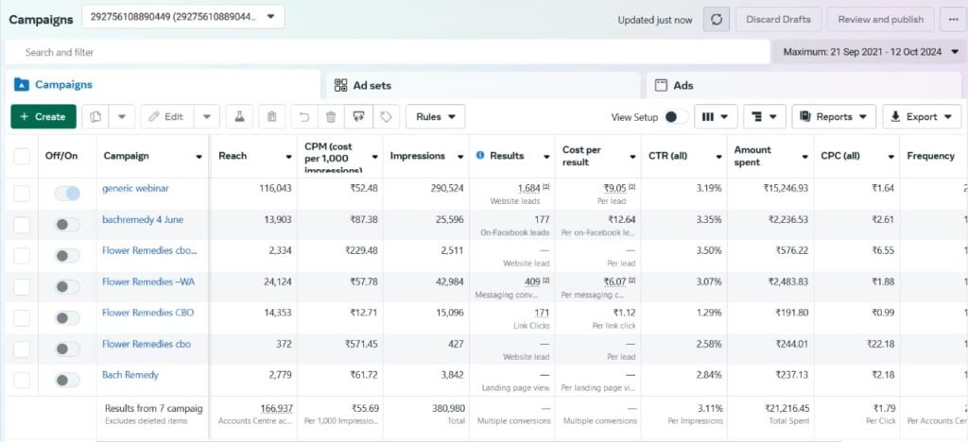Click the refresh icon next to Updated just now
The image size is (968, 442).
click(716, 20)
